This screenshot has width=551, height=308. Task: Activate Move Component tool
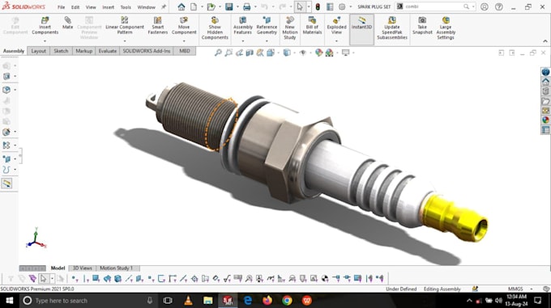184,26
